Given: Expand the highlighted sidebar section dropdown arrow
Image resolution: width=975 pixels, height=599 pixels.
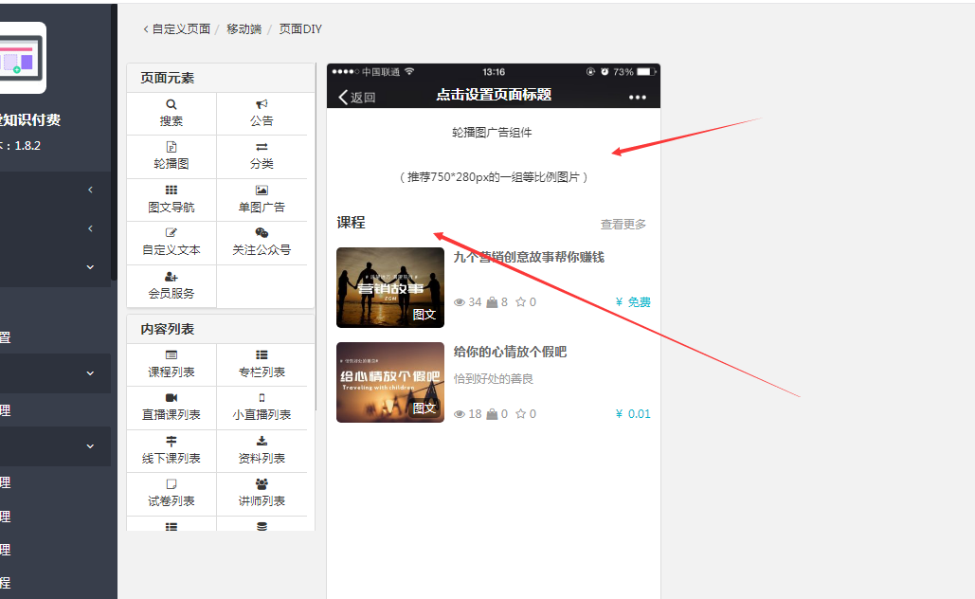Looking at the screenshot, I should coord(90,373).
